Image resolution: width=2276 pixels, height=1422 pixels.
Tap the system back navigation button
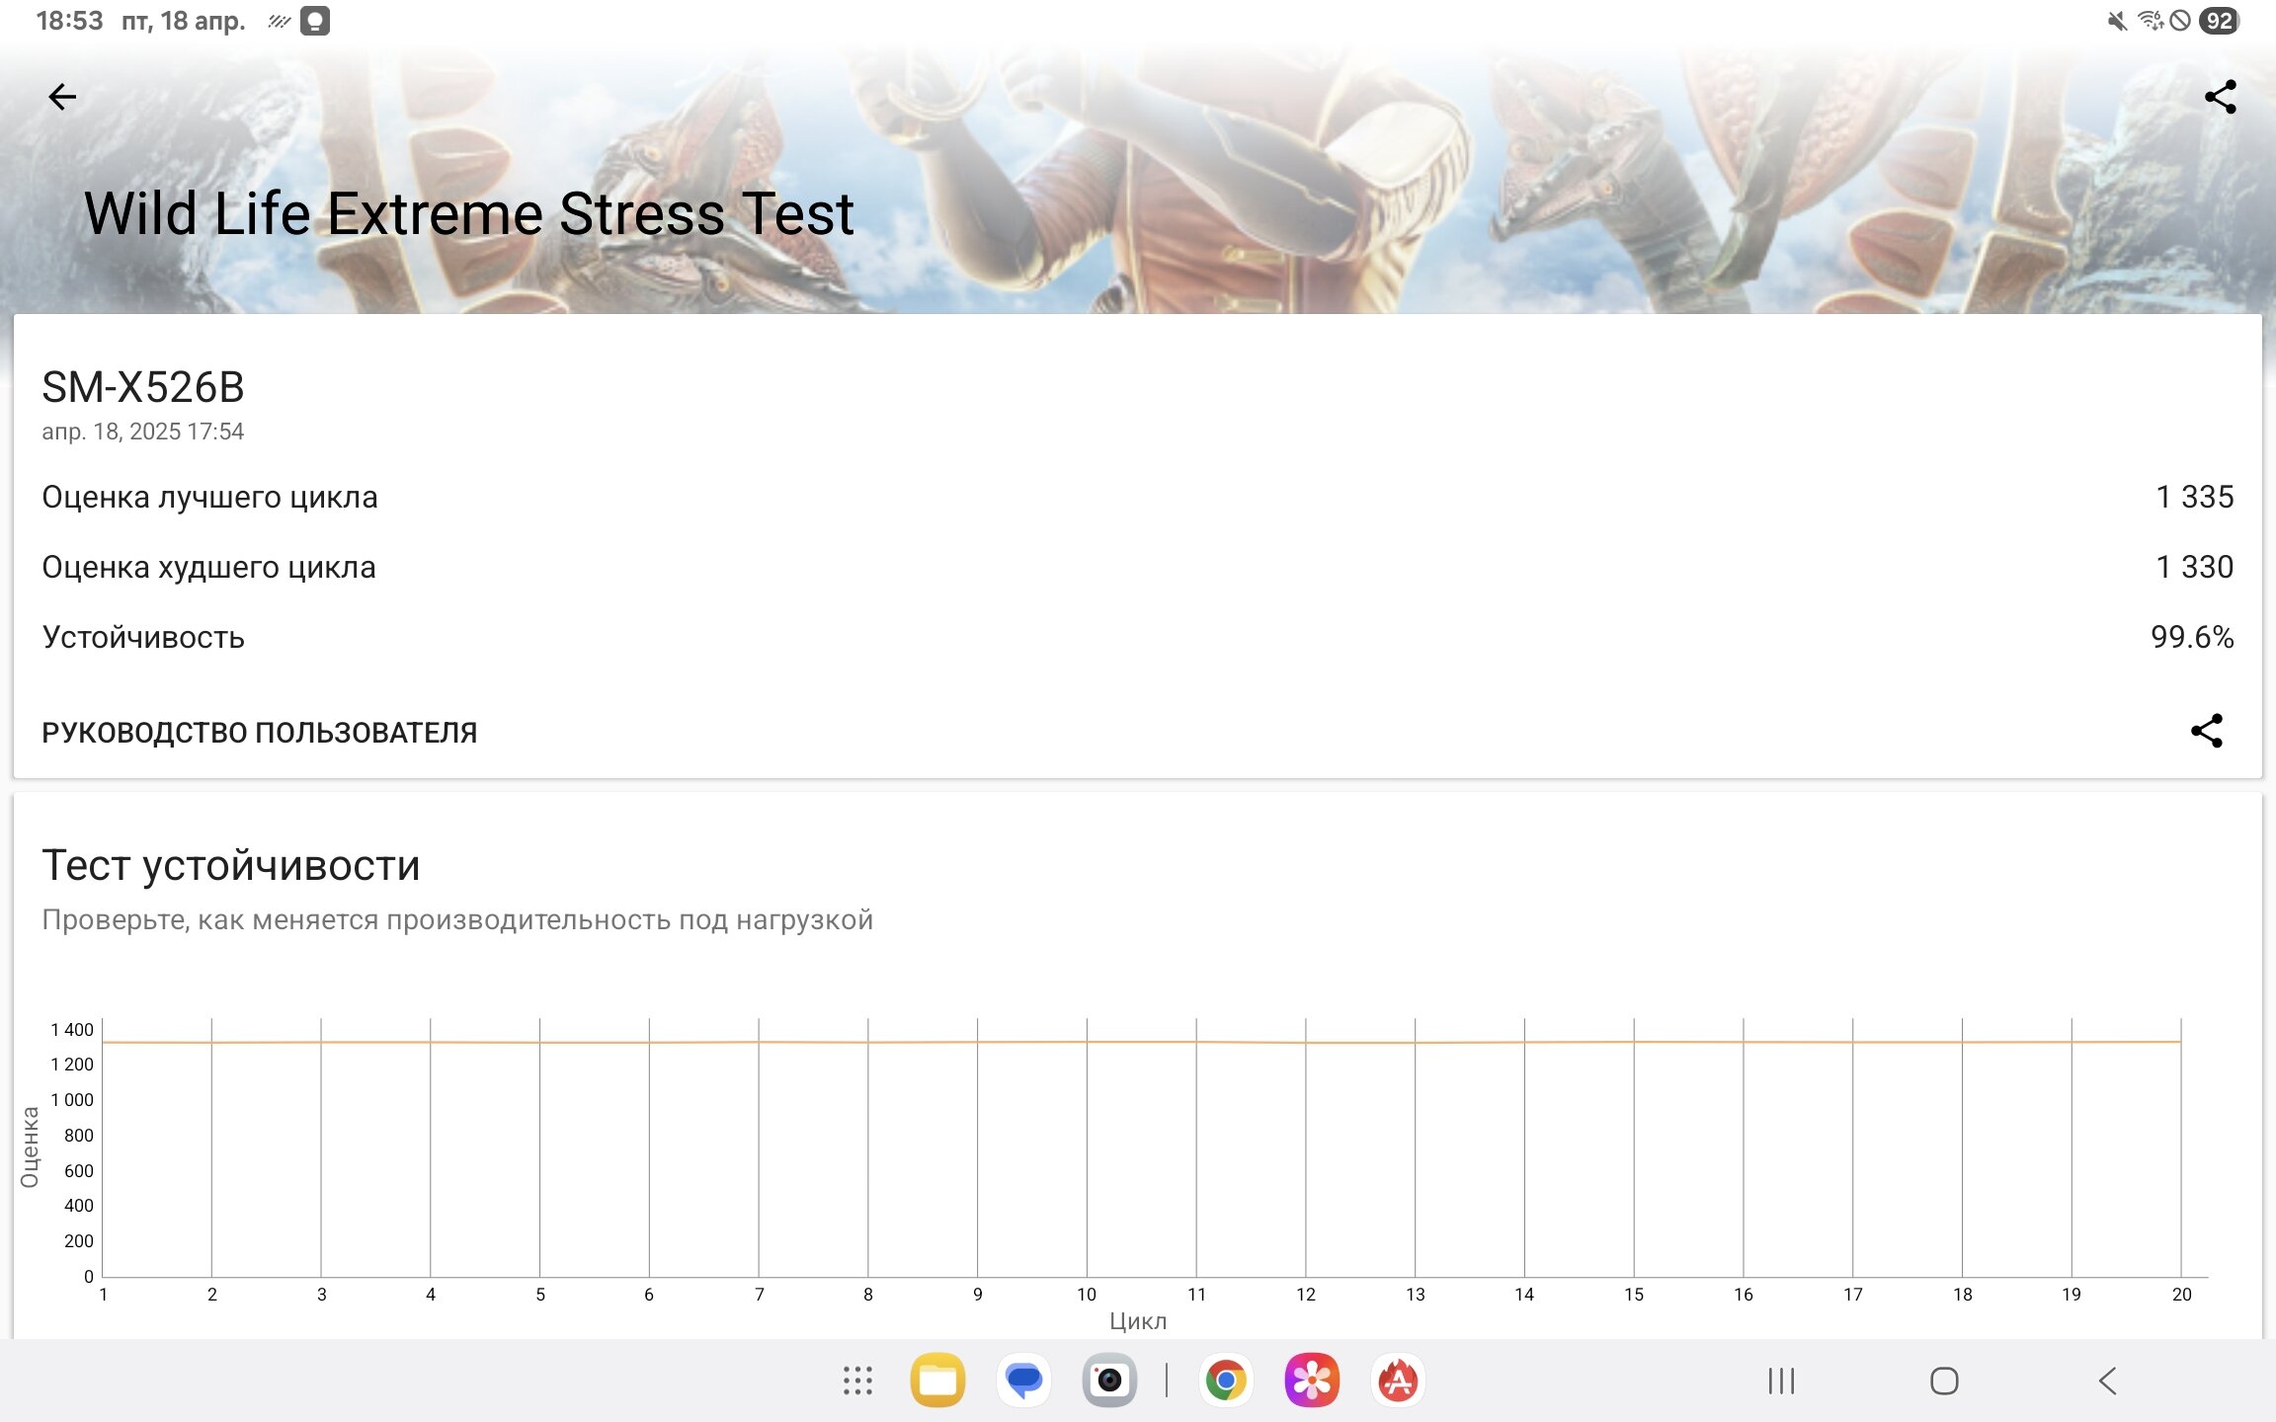[x=2107, y=1381]
